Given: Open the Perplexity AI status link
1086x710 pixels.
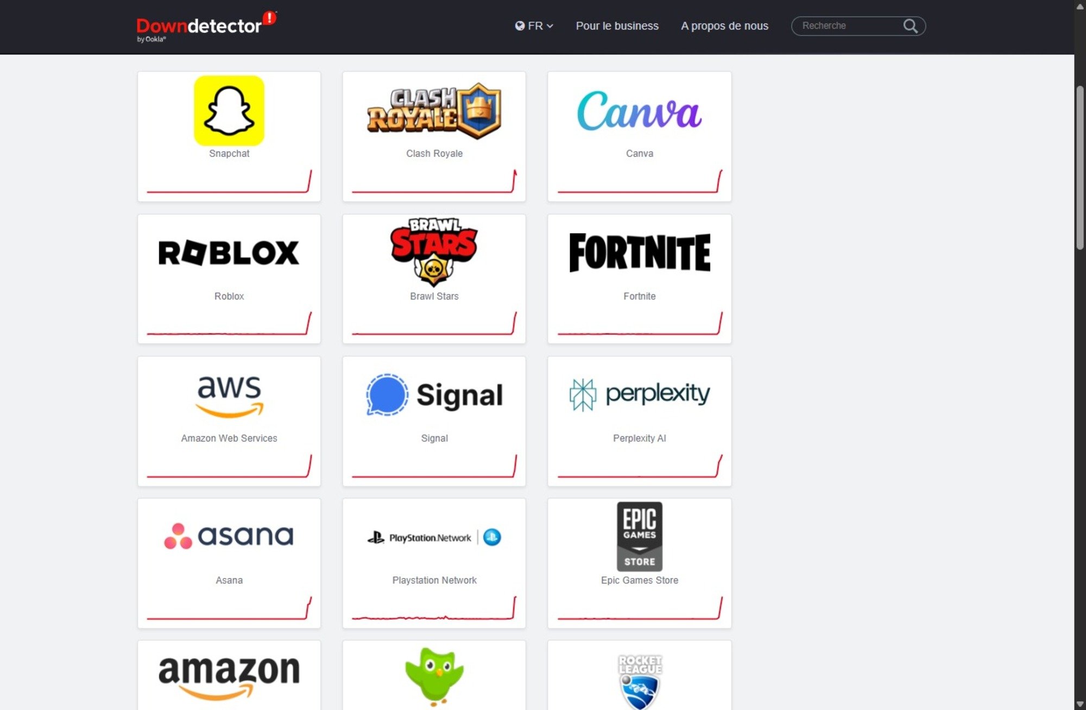Looking at the screenshot, I should click(x=639, y=438).
